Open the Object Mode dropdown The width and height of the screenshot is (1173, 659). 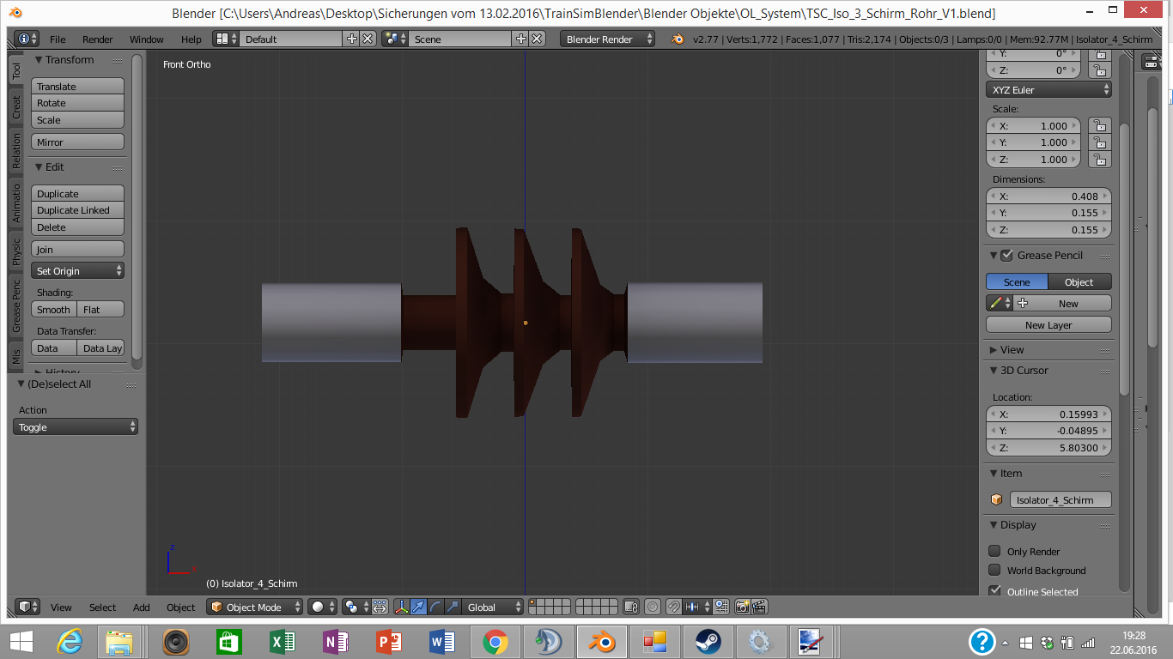[x=256, y=607]
